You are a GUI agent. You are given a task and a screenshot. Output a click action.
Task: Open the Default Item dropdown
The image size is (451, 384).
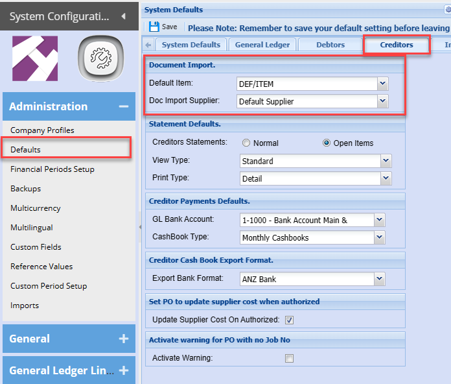383,84
